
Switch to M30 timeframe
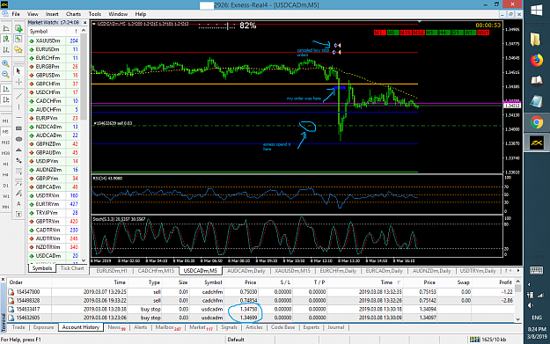coord(5,153)
